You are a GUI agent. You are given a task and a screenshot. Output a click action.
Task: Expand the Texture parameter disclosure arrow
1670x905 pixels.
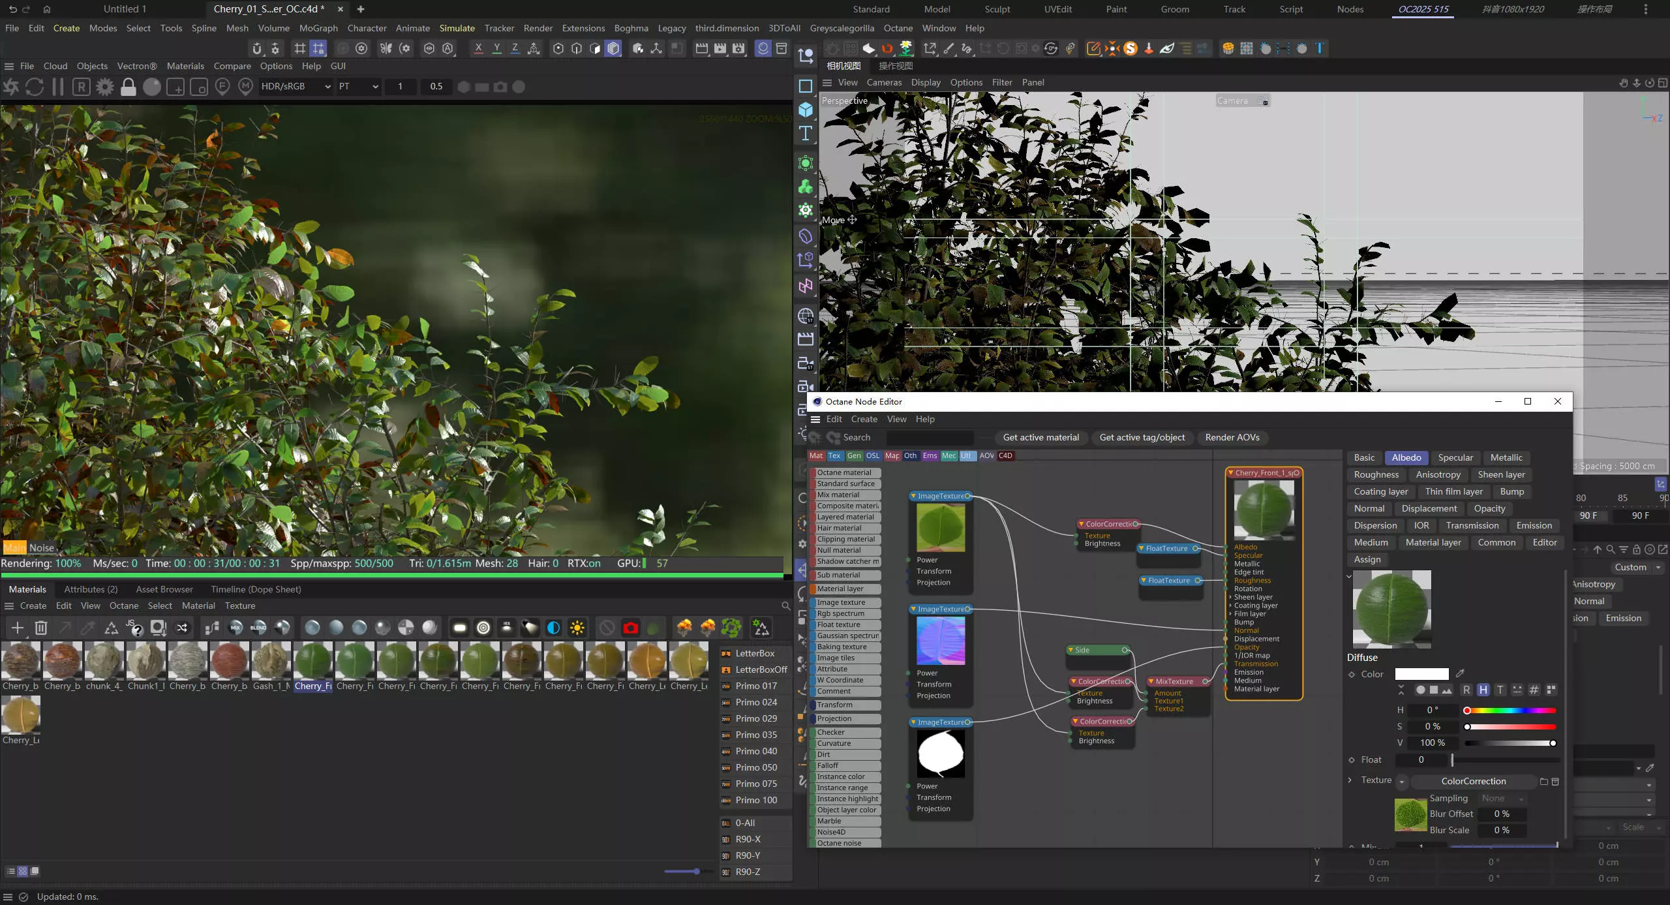[x=1350, y=780]
